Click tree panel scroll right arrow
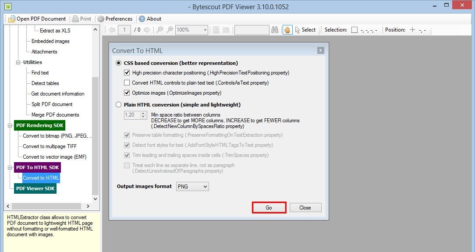This screenshot has width=475, height=252. click(88, 206)
